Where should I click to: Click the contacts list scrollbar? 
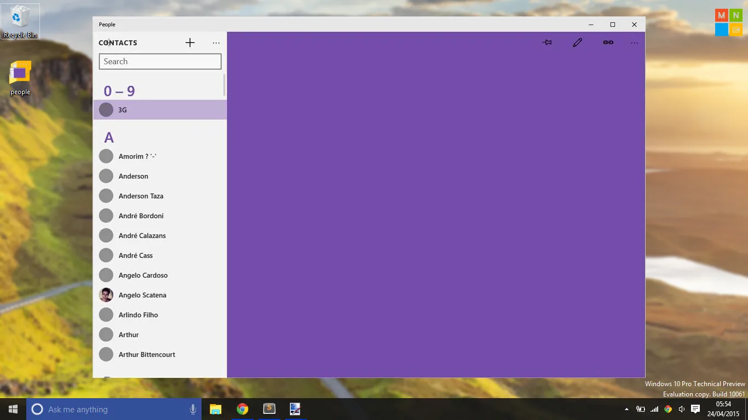[224, 85]
